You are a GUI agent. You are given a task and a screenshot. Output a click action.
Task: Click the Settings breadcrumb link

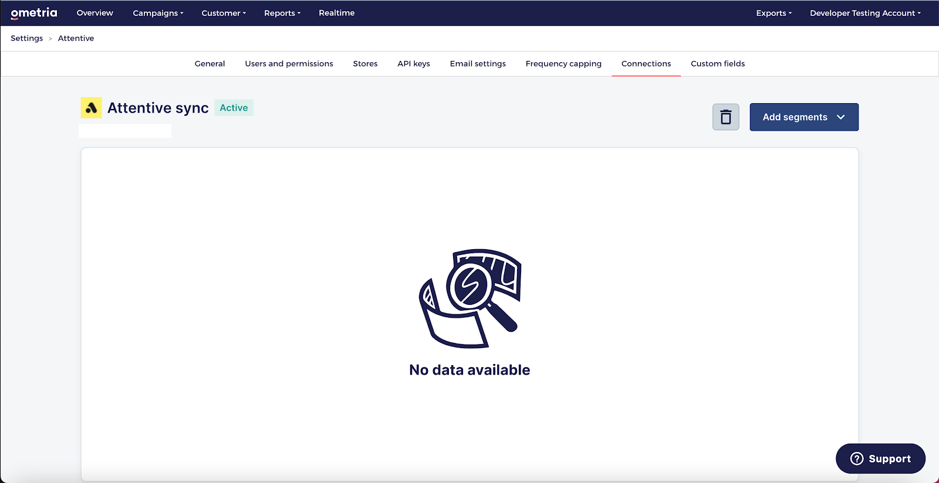click(x=27, y=38)
